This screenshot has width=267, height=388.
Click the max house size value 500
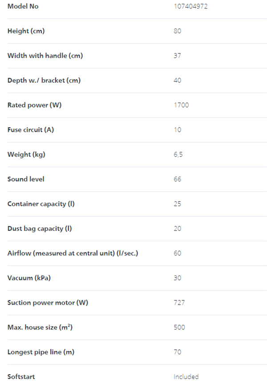179,327
